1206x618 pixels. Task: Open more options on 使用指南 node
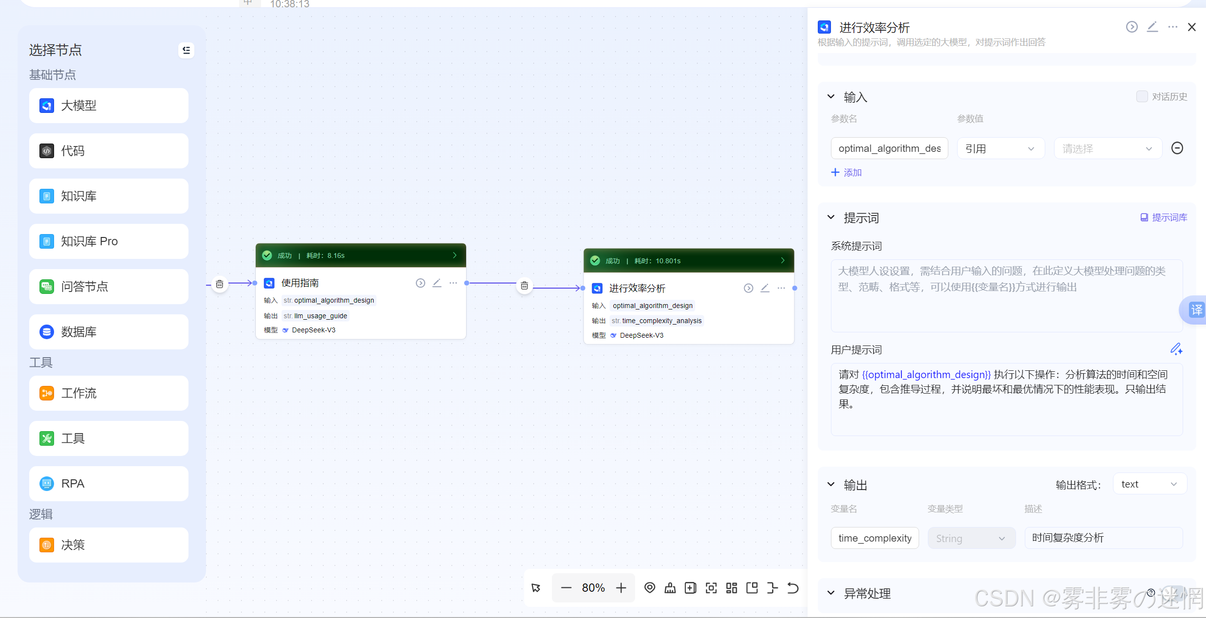pos(453,283)
